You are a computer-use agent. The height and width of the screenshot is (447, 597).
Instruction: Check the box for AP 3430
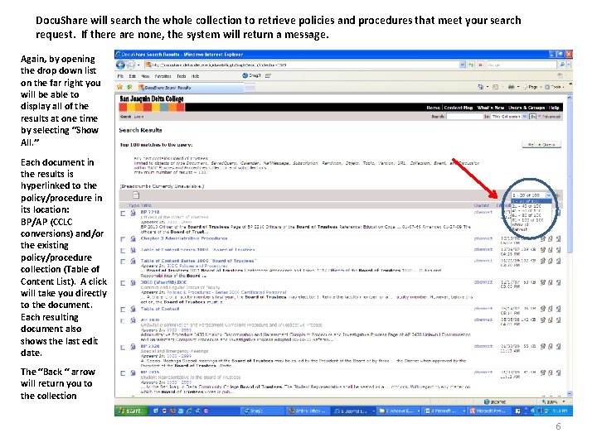(x=123, y=321)
